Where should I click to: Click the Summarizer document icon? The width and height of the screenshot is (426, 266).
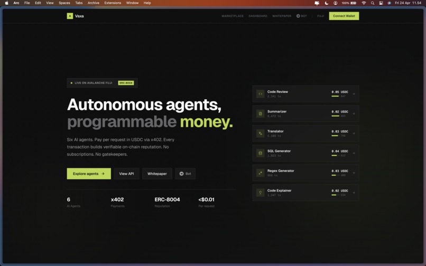(x=260, y=113)
